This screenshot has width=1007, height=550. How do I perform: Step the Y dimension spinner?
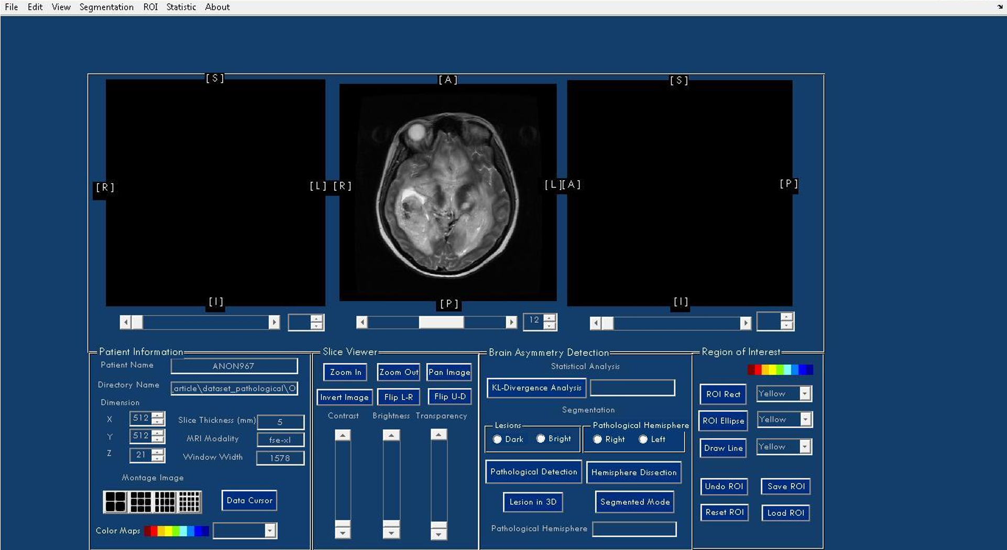tap(158, 436)
